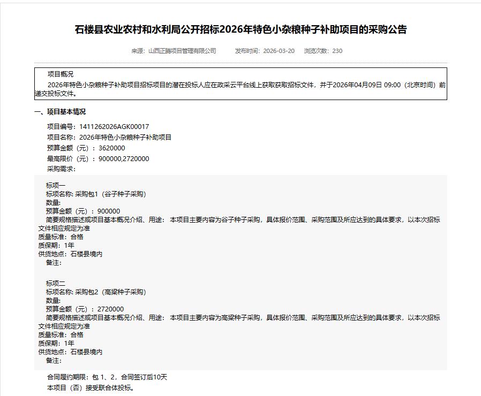Click the total budget amount 3620000
The width and height of the screenshot is (481, 396).
point(111,148)
